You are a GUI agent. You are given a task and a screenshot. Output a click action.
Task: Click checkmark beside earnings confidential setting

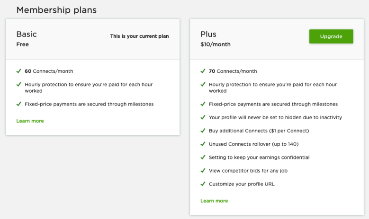[203, 158]
